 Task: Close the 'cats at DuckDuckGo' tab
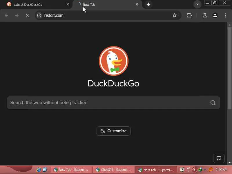tap(68, 5)
